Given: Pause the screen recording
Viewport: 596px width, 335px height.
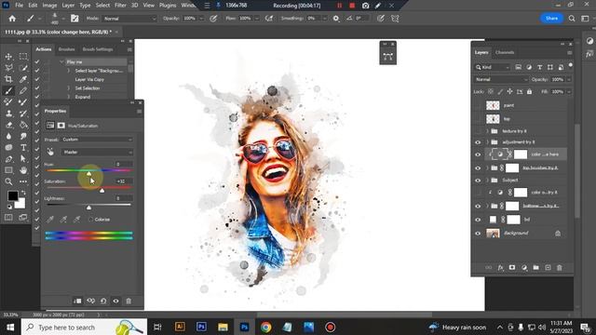Looking at the screenshot, I should [339, 6].
